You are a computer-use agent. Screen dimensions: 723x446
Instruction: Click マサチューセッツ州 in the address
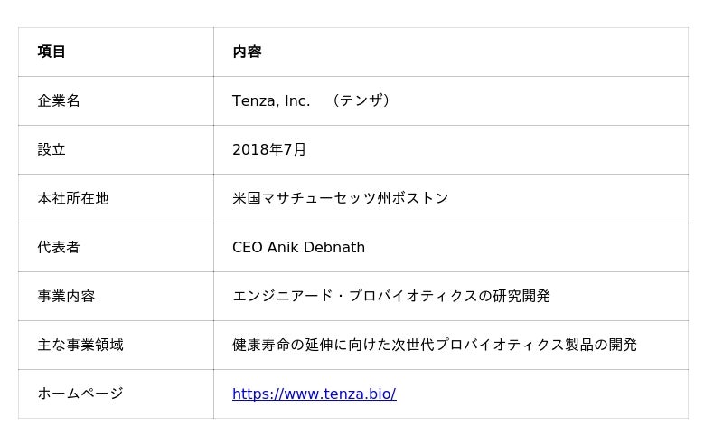326,198
